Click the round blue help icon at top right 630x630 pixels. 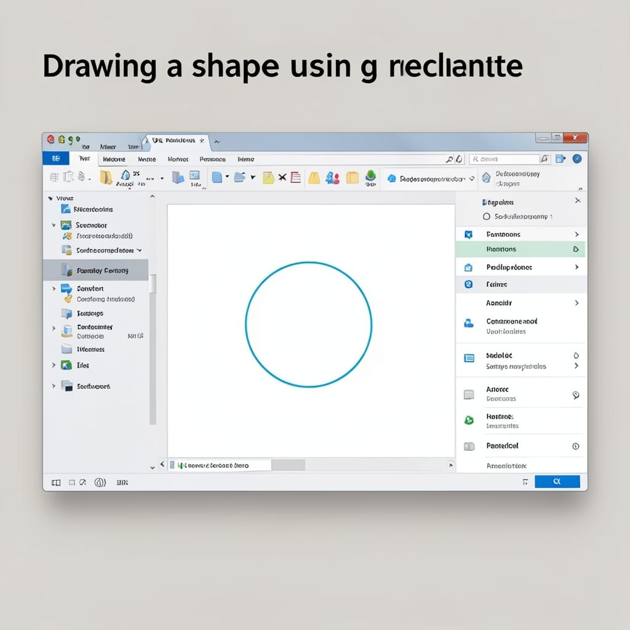(577, 159)
